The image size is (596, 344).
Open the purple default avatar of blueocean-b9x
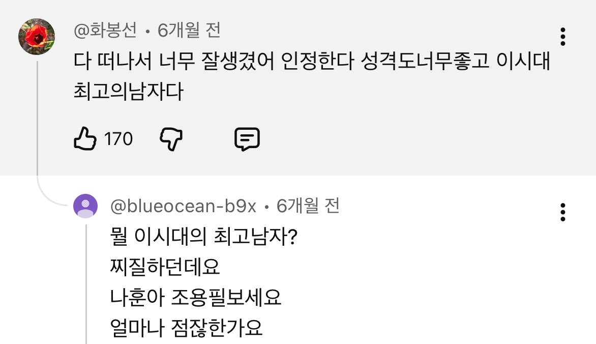click(x=85, y=206)
